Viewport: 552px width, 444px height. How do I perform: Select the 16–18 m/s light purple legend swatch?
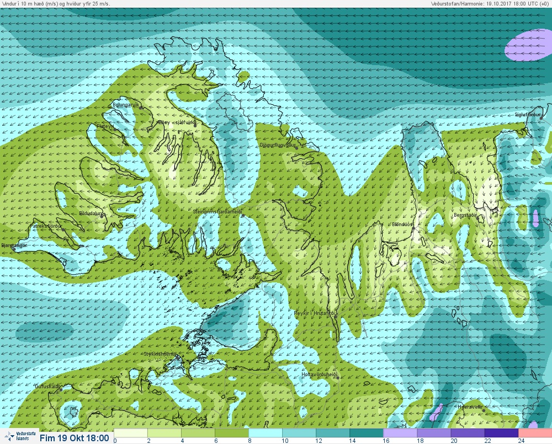(x=400, y=433)
